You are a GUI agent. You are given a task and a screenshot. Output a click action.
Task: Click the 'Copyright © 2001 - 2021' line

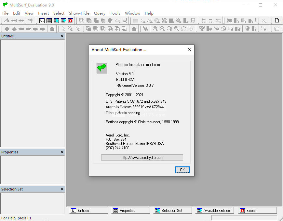pyautogui.click(x=124, y=95)
